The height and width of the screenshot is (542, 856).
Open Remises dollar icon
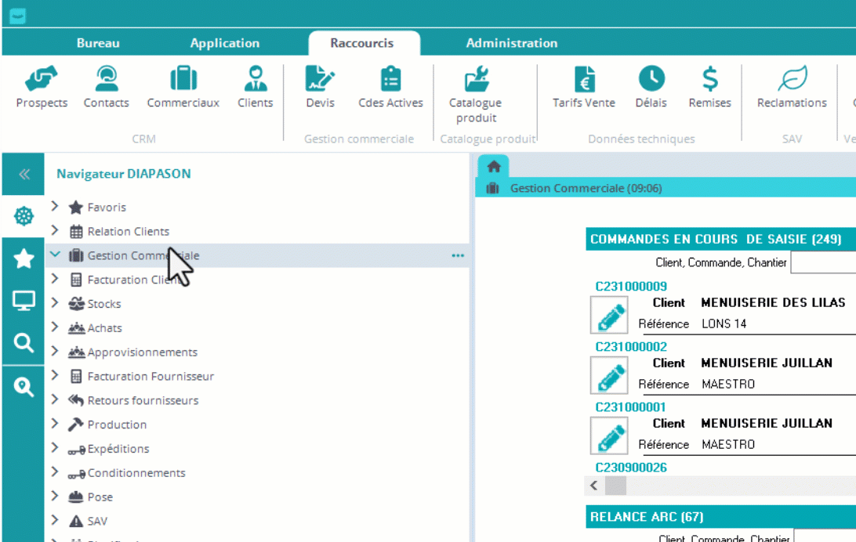tap(709, 79)
